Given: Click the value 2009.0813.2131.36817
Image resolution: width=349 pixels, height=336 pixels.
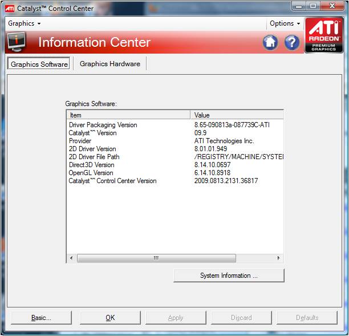Looking at the screenshot, I should coord(226,181).
